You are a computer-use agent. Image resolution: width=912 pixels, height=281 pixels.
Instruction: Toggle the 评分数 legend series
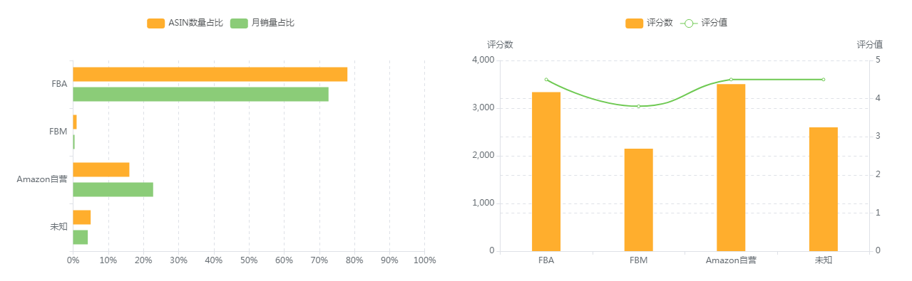[x=649, y=23]
